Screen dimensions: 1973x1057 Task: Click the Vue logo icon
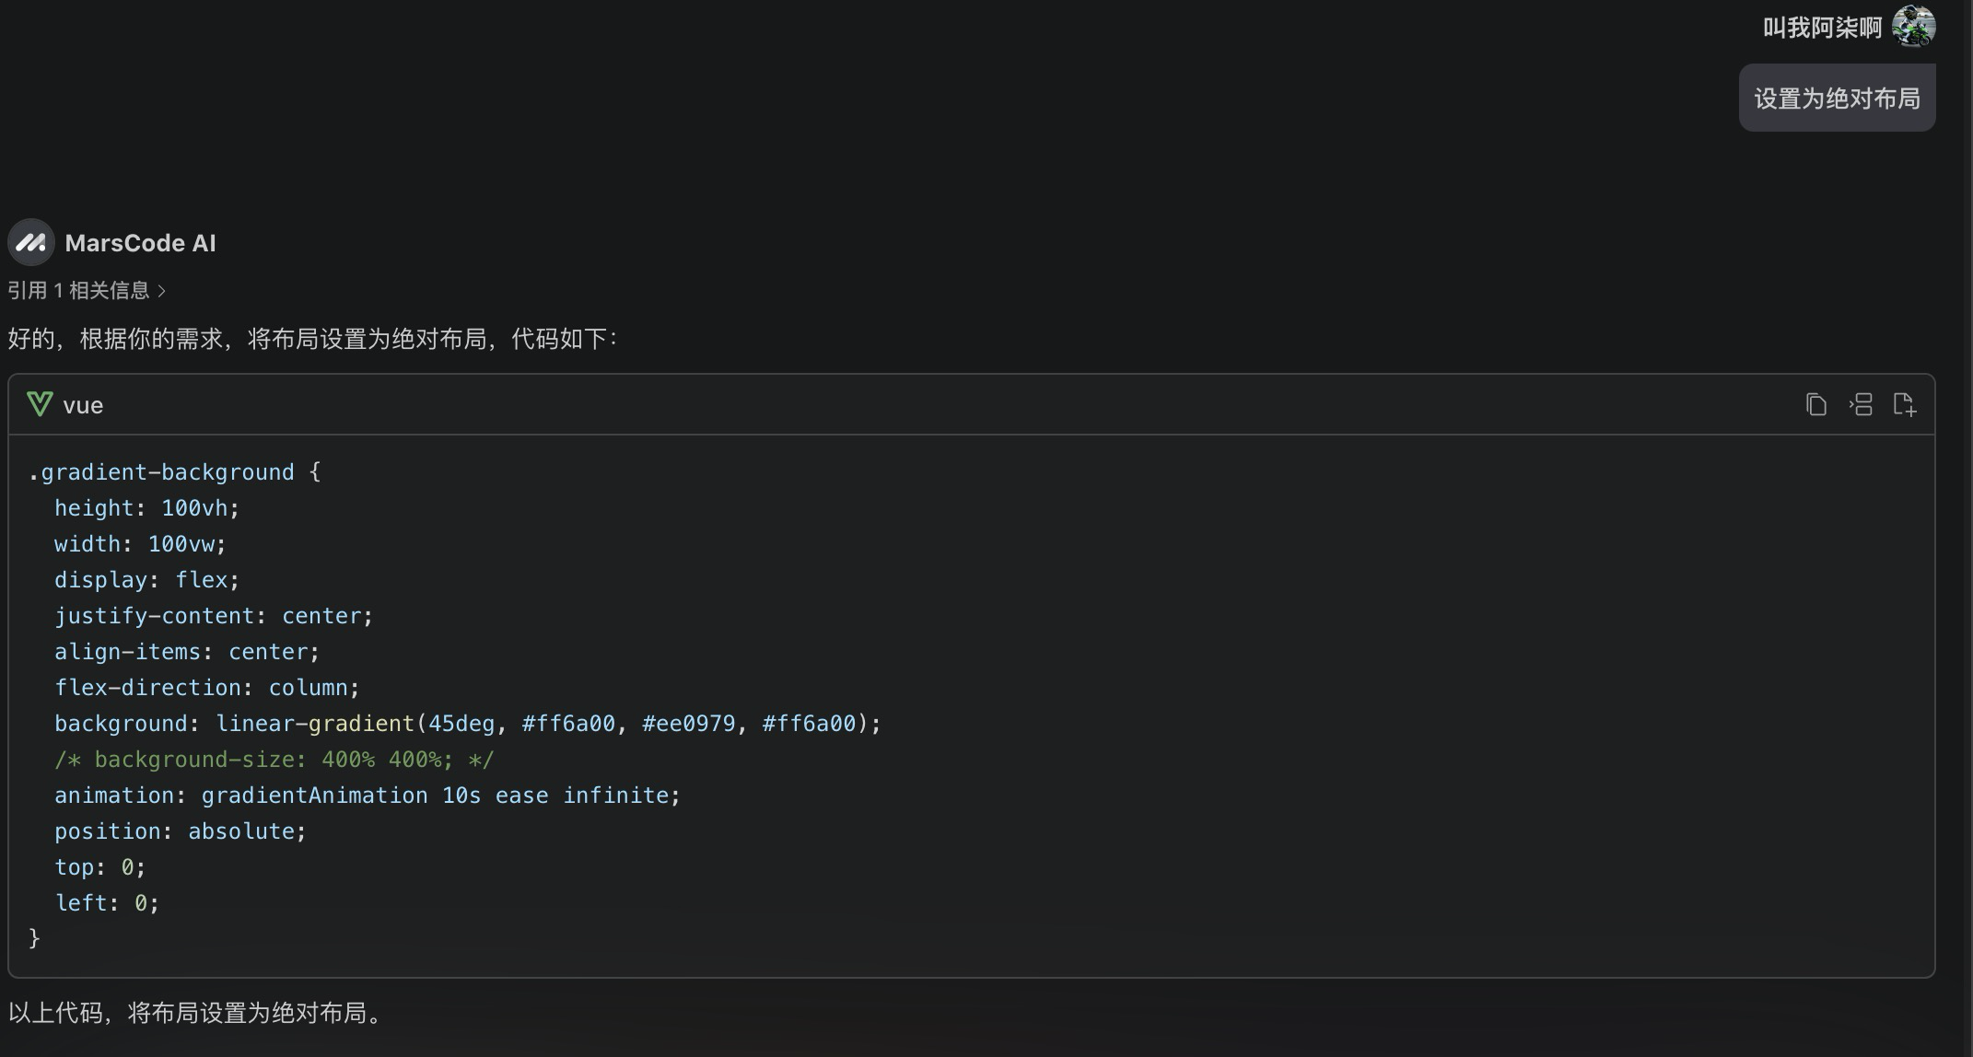tap(40, 405)
